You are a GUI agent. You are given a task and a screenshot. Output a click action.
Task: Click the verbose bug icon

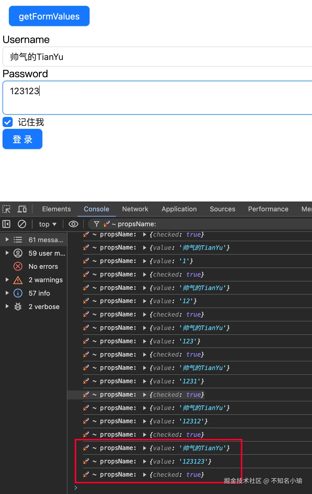click(18, 307)
